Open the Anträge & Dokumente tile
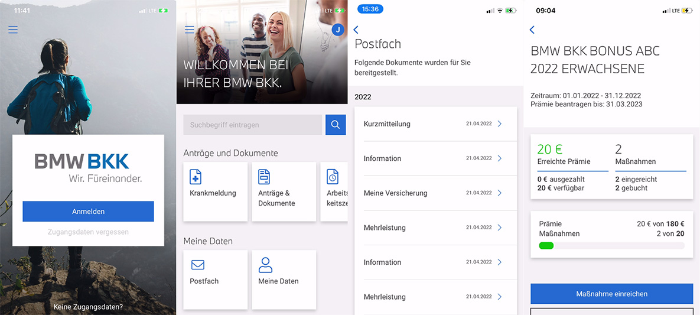 (284, 191)
